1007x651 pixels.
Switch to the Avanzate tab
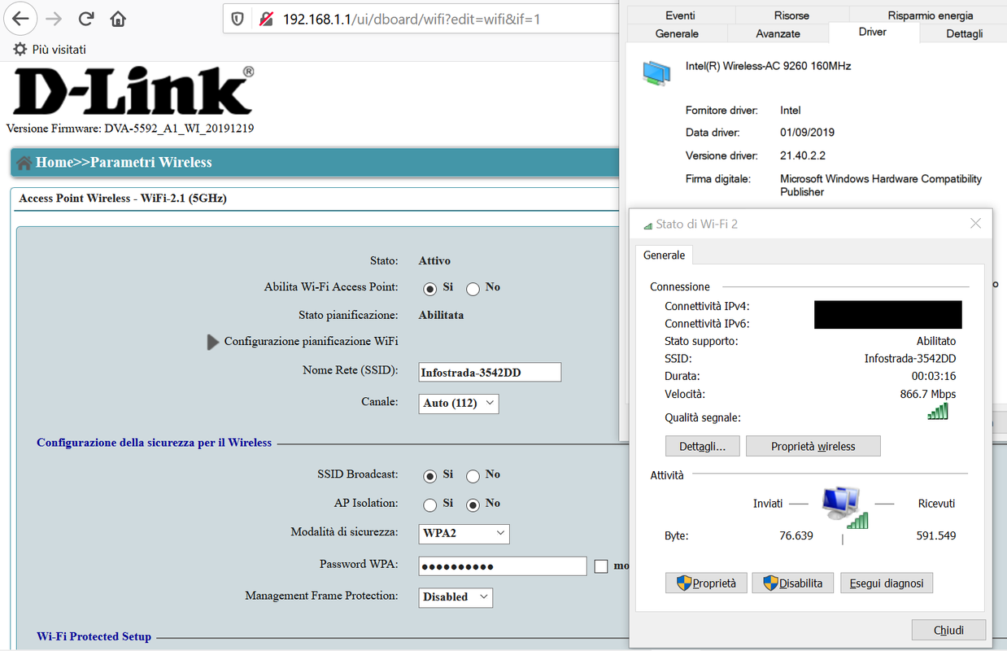[778, 33]
